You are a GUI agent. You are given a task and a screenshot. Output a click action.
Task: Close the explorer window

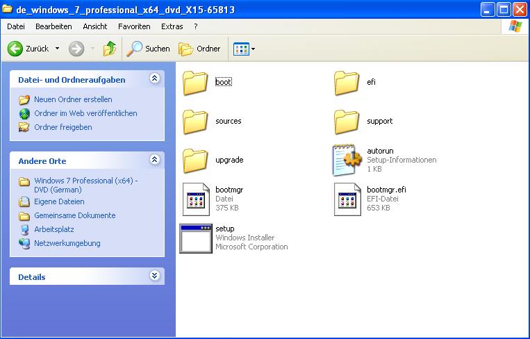[520, 10]
